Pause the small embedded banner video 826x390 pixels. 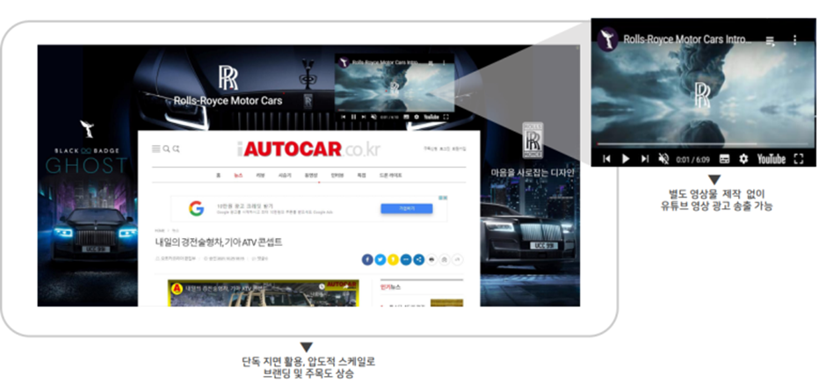353,117
